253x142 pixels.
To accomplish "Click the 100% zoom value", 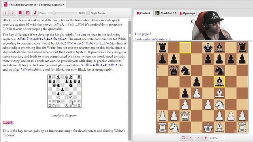I will coord(82,13).
